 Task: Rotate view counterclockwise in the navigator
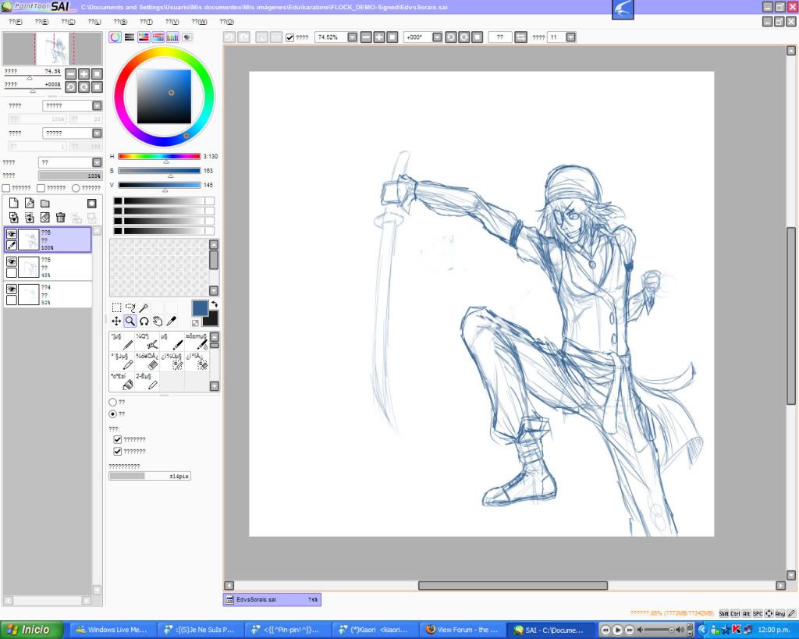point(71,87)
